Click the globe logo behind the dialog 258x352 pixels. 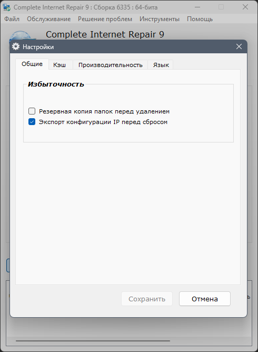coord(21,36)
